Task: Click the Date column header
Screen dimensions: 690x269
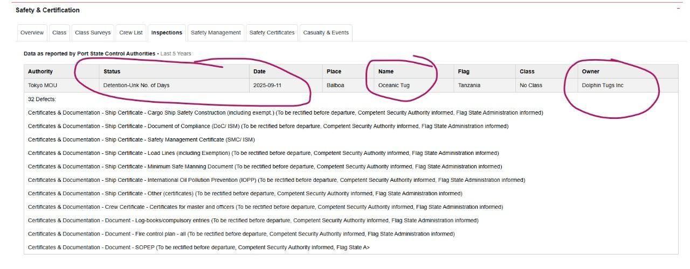Action: coord(259,72)
